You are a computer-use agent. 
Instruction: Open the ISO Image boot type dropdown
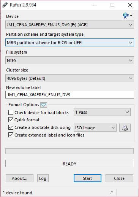[x=95, y=128]
